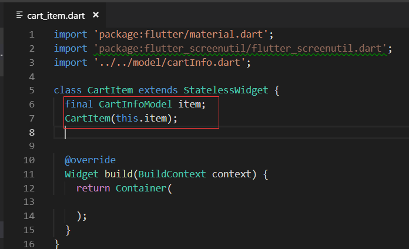Click the Container widget call
The width and height of the screenshot is (409, 249).
coord(141,189)
